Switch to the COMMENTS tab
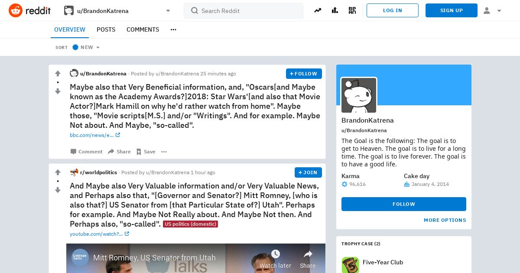This screenshot has height=273, width=520. pos(143,29)
